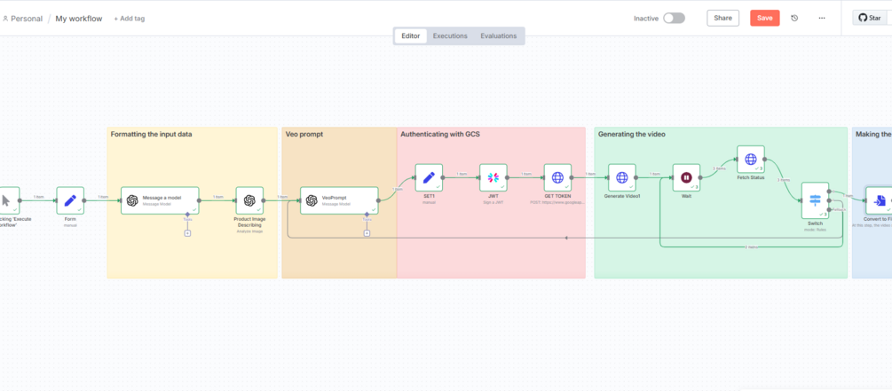Open the JWT sign node
The image size is (892, 391).
click(493, 178)
